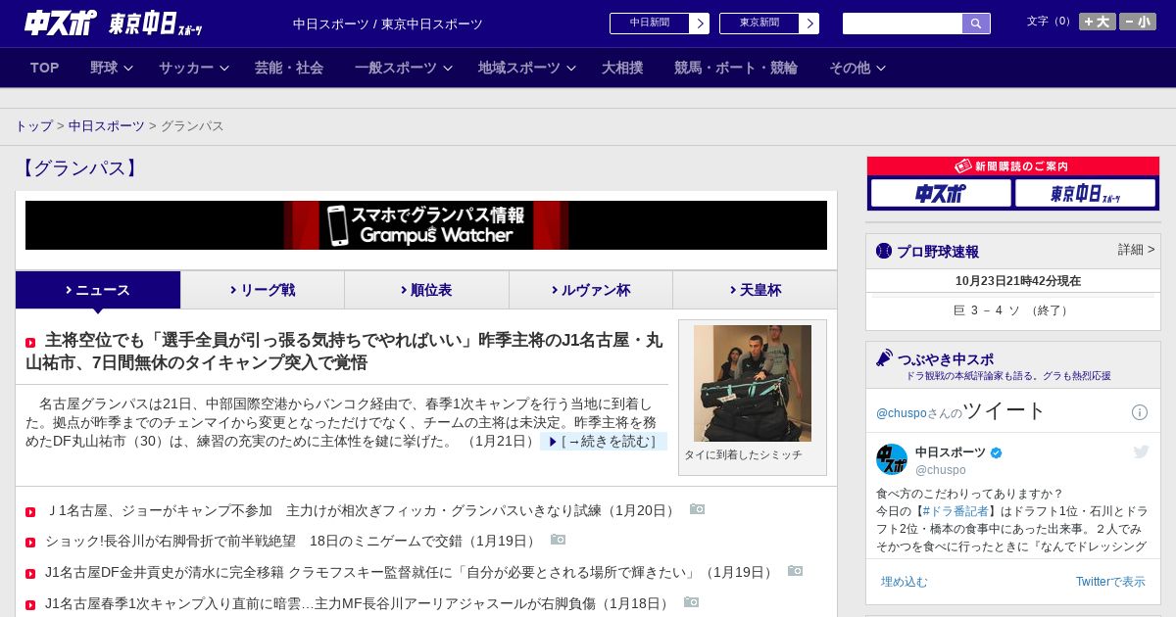Click red bullet beside 春季1次キャンプ入り article

30,604
